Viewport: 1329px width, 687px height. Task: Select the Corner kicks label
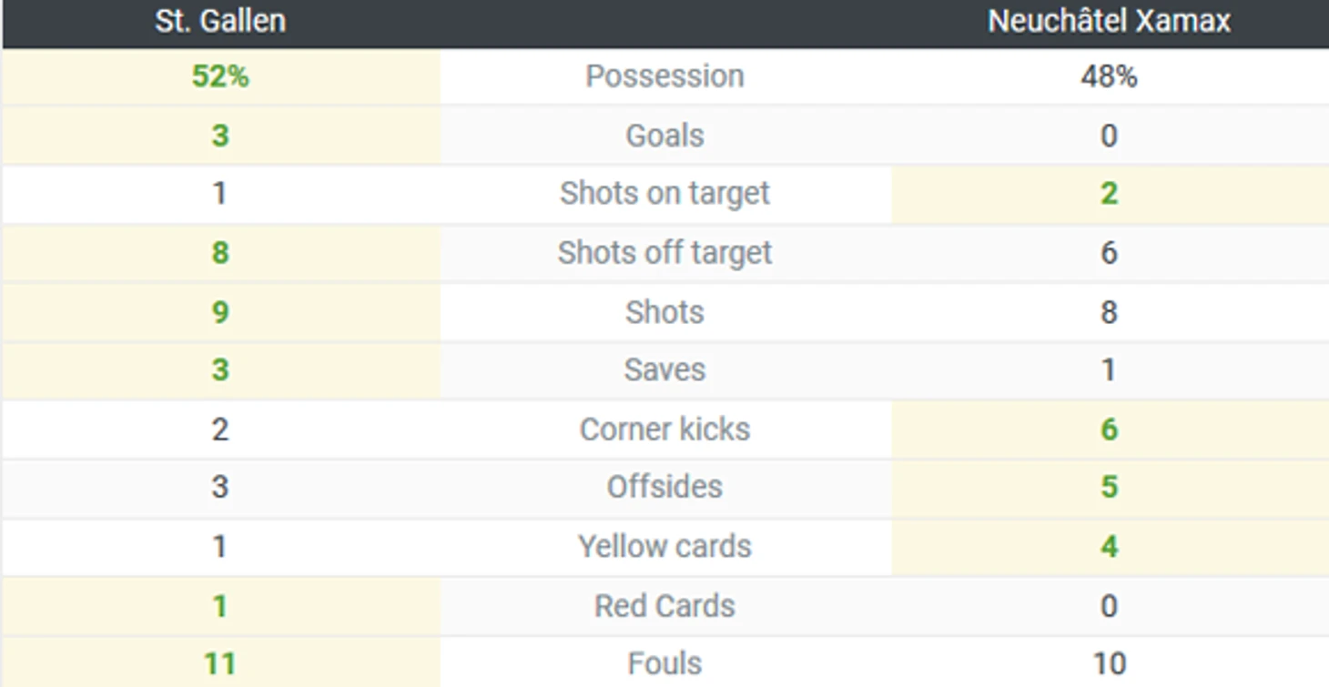tap(664, 429)
